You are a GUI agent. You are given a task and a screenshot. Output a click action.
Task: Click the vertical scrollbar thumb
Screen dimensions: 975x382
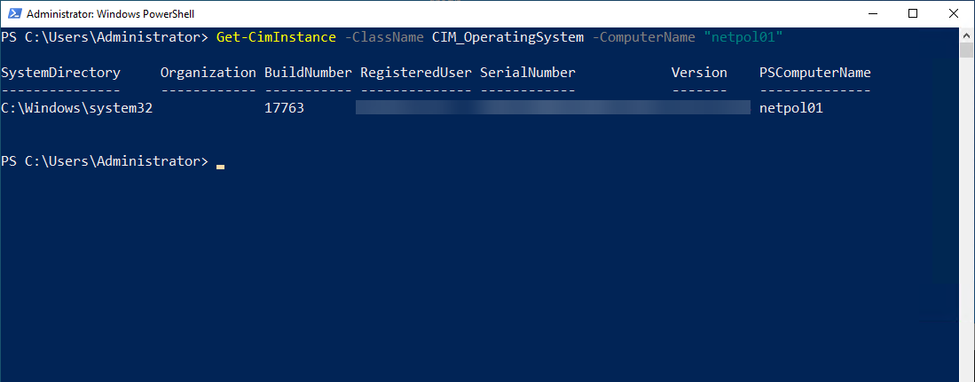click(967, 50)
